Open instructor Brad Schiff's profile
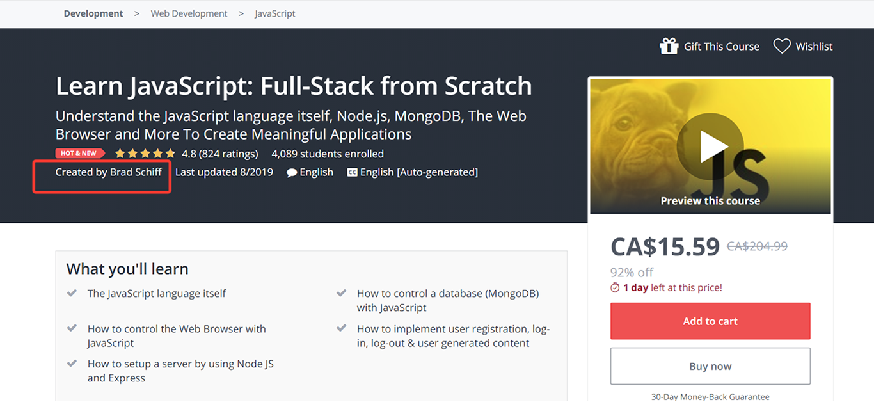This screenshot has width=874, height=416. (x=136, y=172)
